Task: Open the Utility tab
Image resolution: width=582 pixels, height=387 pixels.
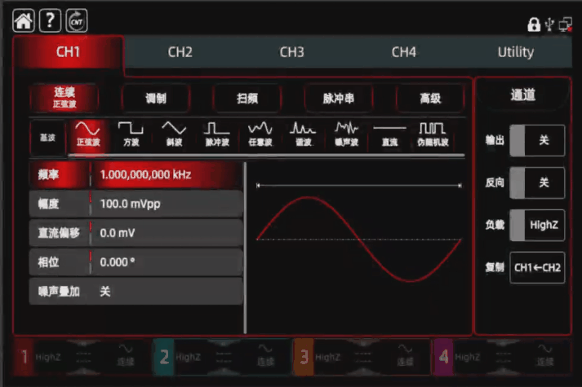Action: click(515, 52)
